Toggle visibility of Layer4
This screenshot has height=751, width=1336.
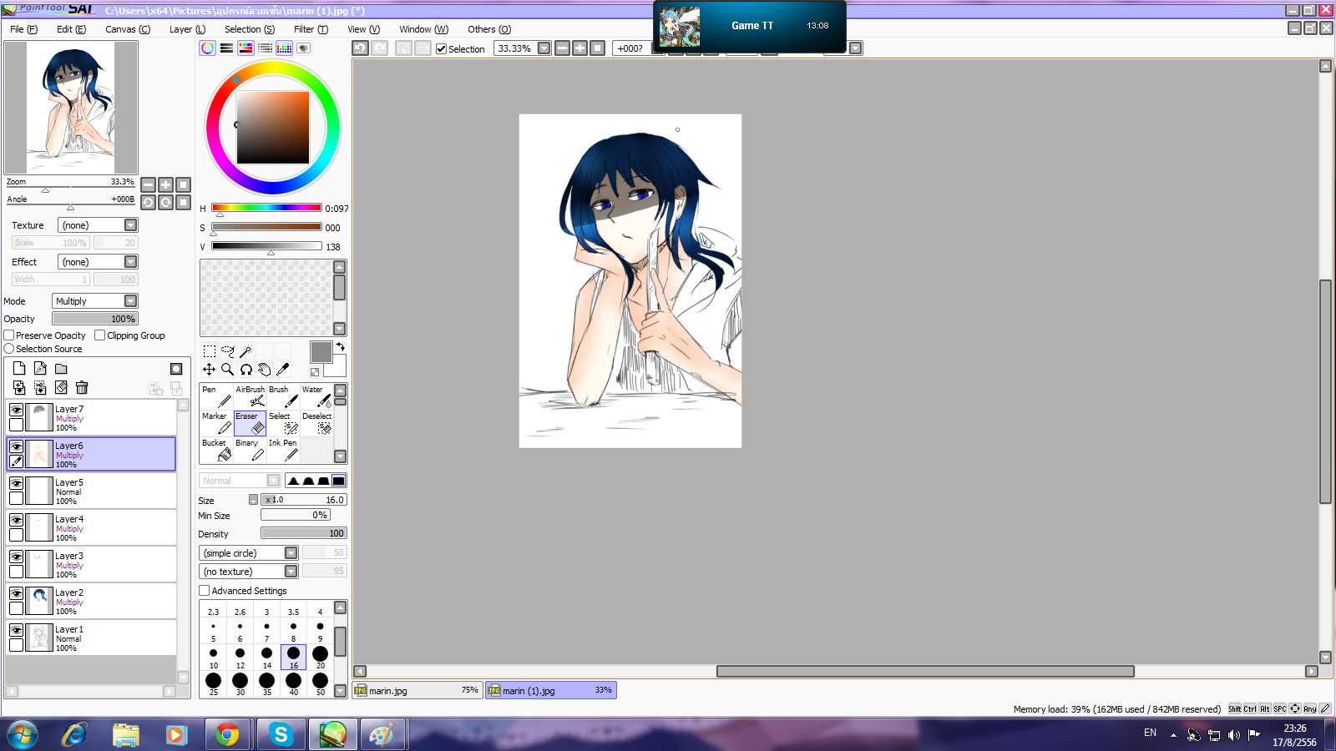pos(16,520)
